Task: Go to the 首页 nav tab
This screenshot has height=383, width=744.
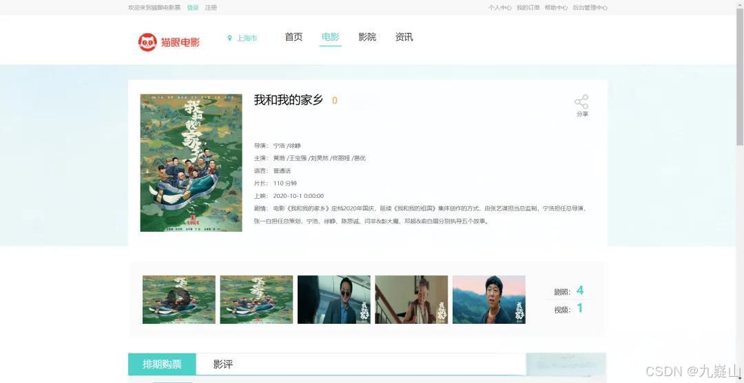Action: point(293,37)
